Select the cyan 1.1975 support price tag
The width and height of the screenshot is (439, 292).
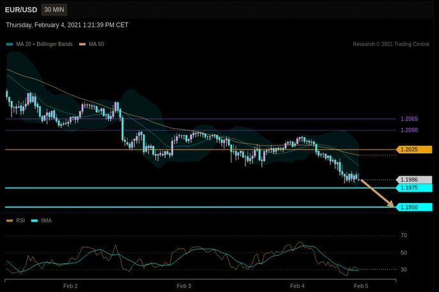(x=414, y=188)
